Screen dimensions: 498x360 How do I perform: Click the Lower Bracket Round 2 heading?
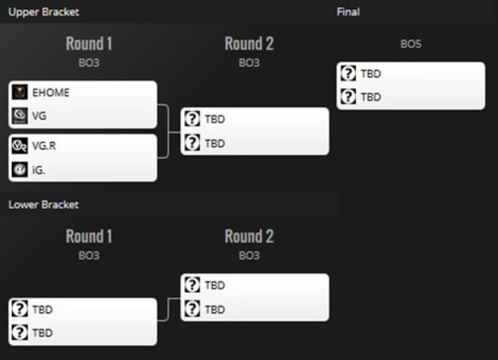pyautogui.click(x=249, y=236)
